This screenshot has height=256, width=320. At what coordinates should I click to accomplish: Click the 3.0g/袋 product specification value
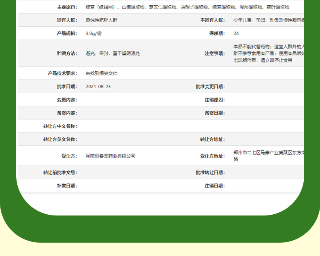point(94,34)
